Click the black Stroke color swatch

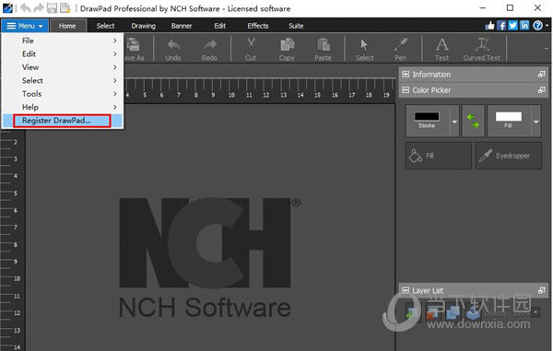tap(427, 117)
